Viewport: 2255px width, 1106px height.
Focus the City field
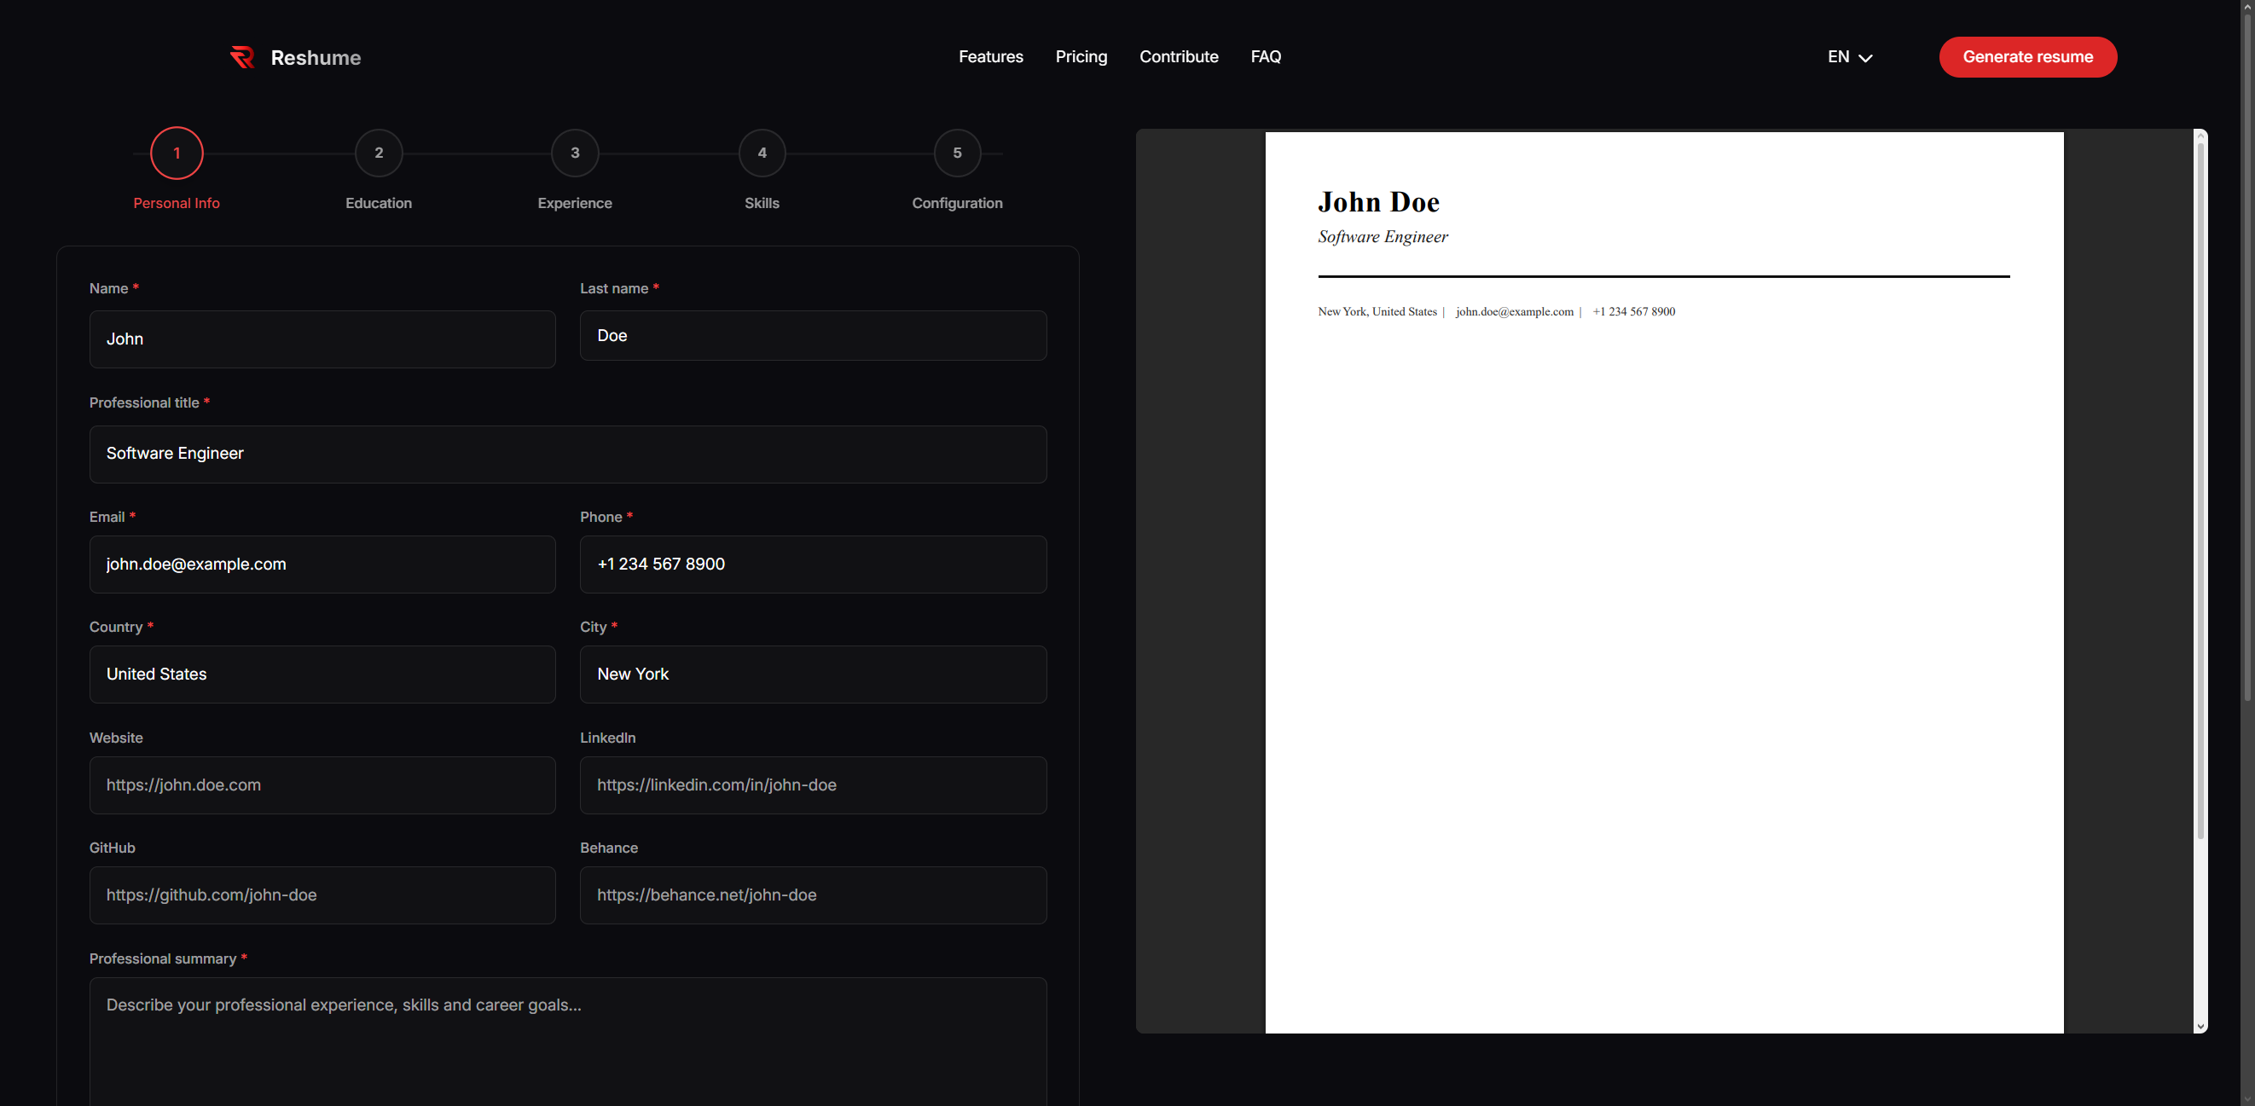(x=814, y=675)
